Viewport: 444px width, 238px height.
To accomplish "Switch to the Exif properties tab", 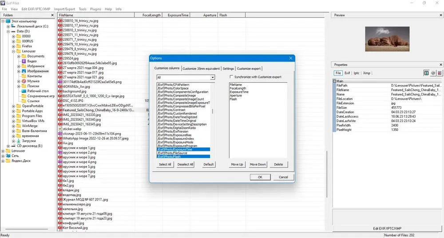I will pos(347,73).
